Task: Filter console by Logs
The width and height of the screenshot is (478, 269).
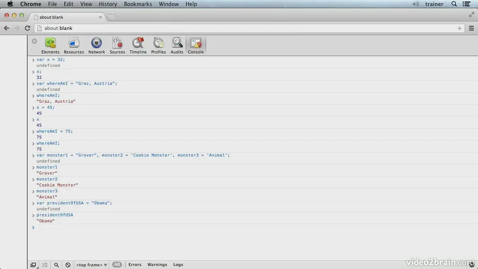Action: point(178,265)
